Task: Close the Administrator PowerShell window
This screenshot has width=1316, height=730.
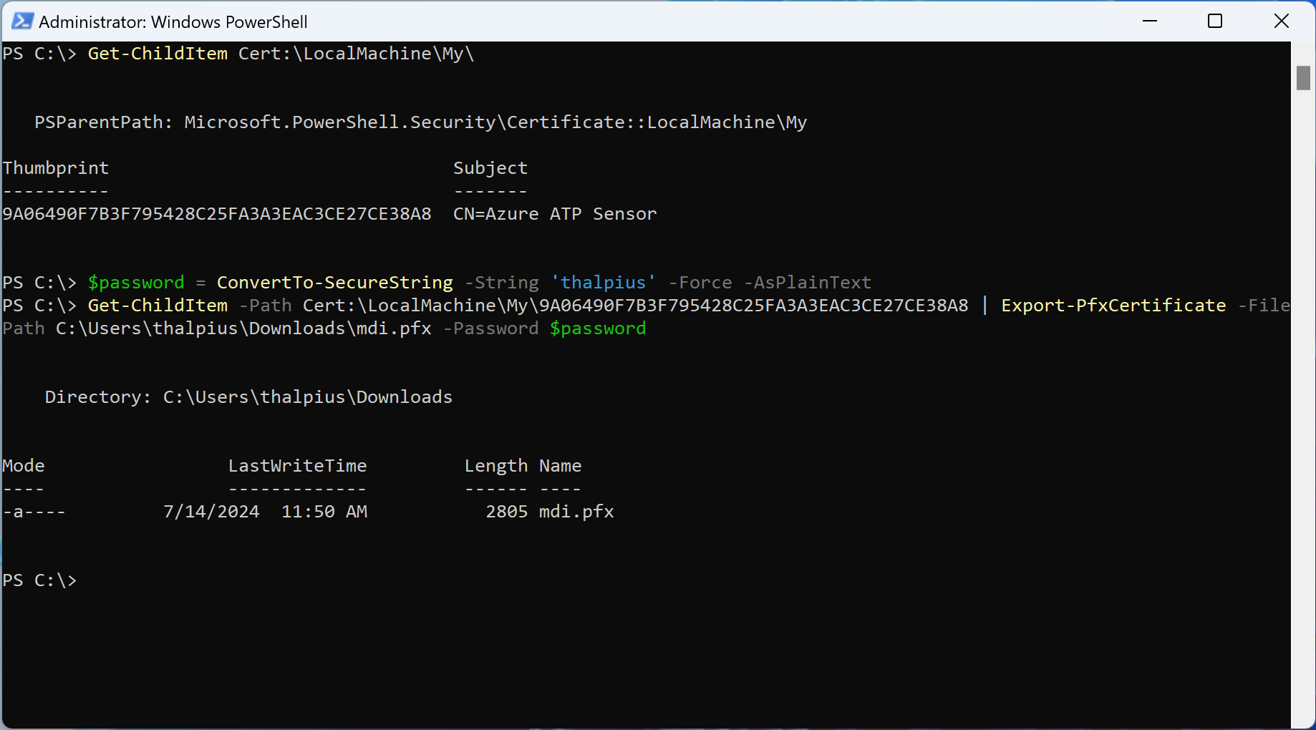Action: [x=1281, y=21]
